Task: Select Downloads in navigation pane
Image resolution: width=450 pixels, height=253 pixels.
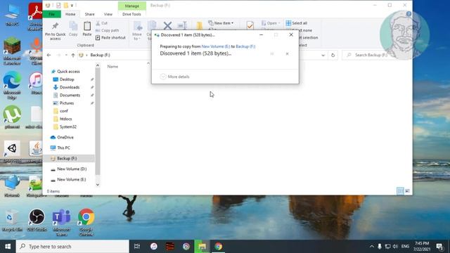Action: click(70, 87)
